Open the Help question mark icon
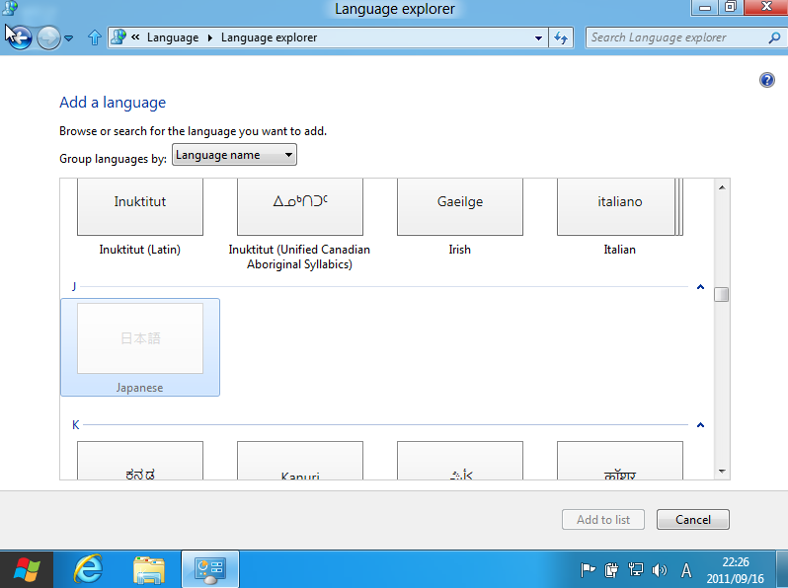The height and width of the screenshot is (588, 788). click(767, 81)
